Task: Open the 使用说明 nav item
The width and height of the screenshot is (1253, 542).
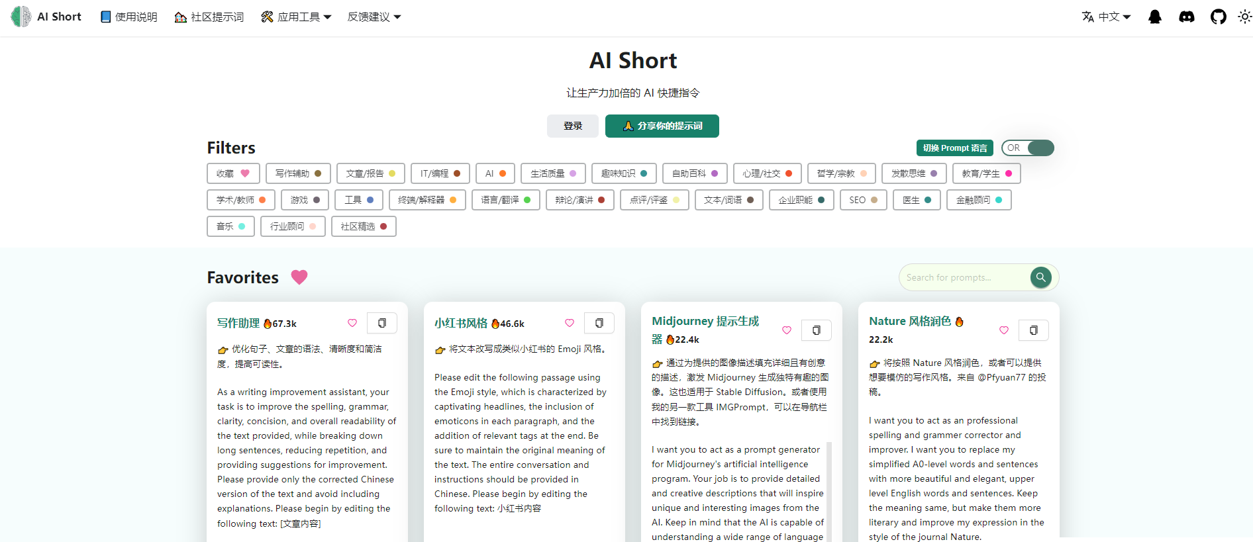Action: point(128,17)
